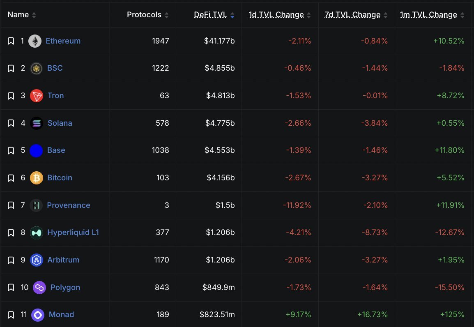Click the Hyperliquid L1 chain logo
This screenshot has width=474, height=327.
(x=36, y=233)
